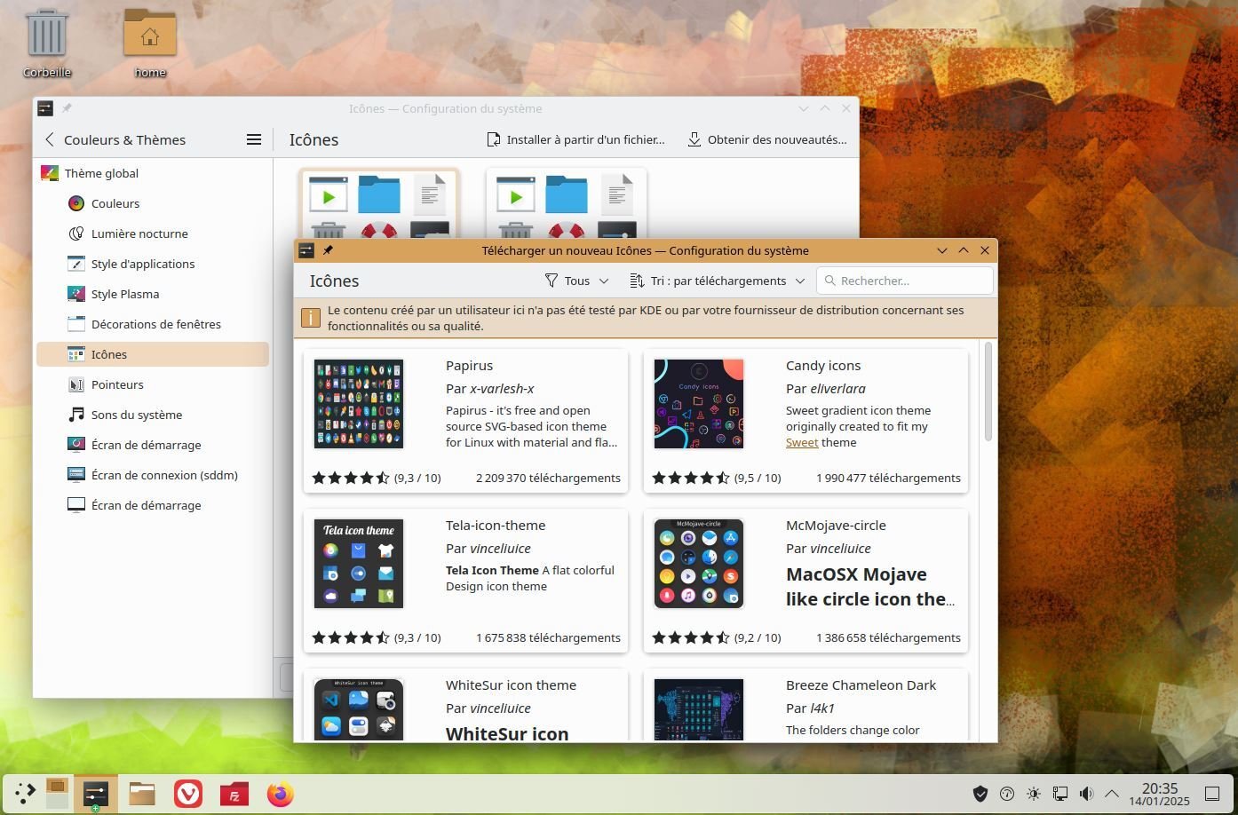Open Pointeurs settings

(153, 384)
